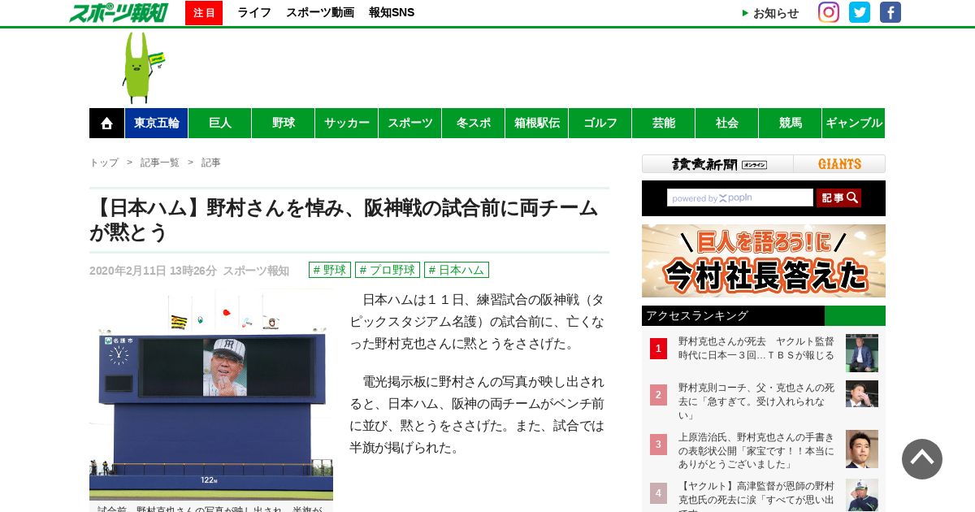Select ゴルフ navigation tab
975x512 pixels.
600,124
